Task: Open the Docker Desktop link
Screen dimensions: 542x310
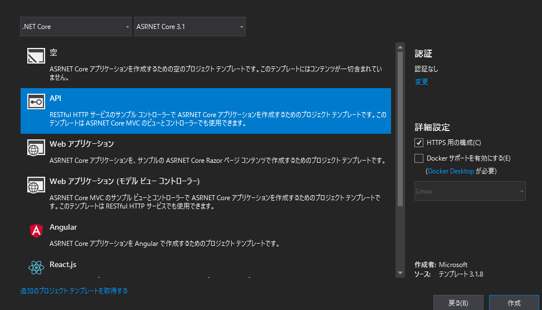Action: [451, 171]
